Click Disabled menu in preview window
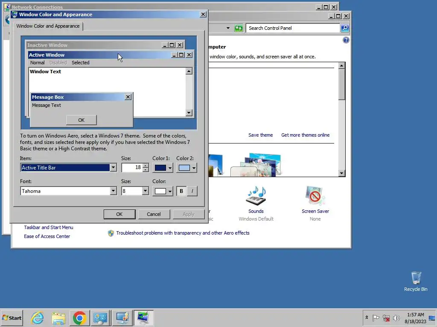 click(58, 63)
